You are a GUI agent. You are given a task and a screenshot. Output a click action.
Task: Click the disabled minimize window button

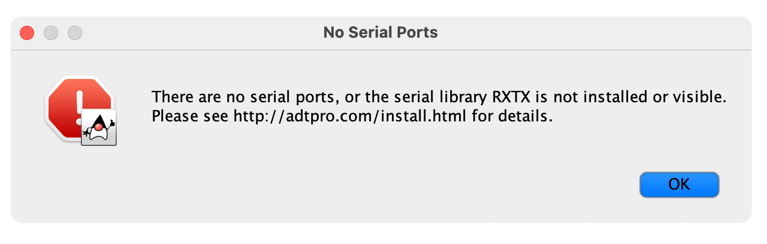pyautogui.click(x=51, y=33)
